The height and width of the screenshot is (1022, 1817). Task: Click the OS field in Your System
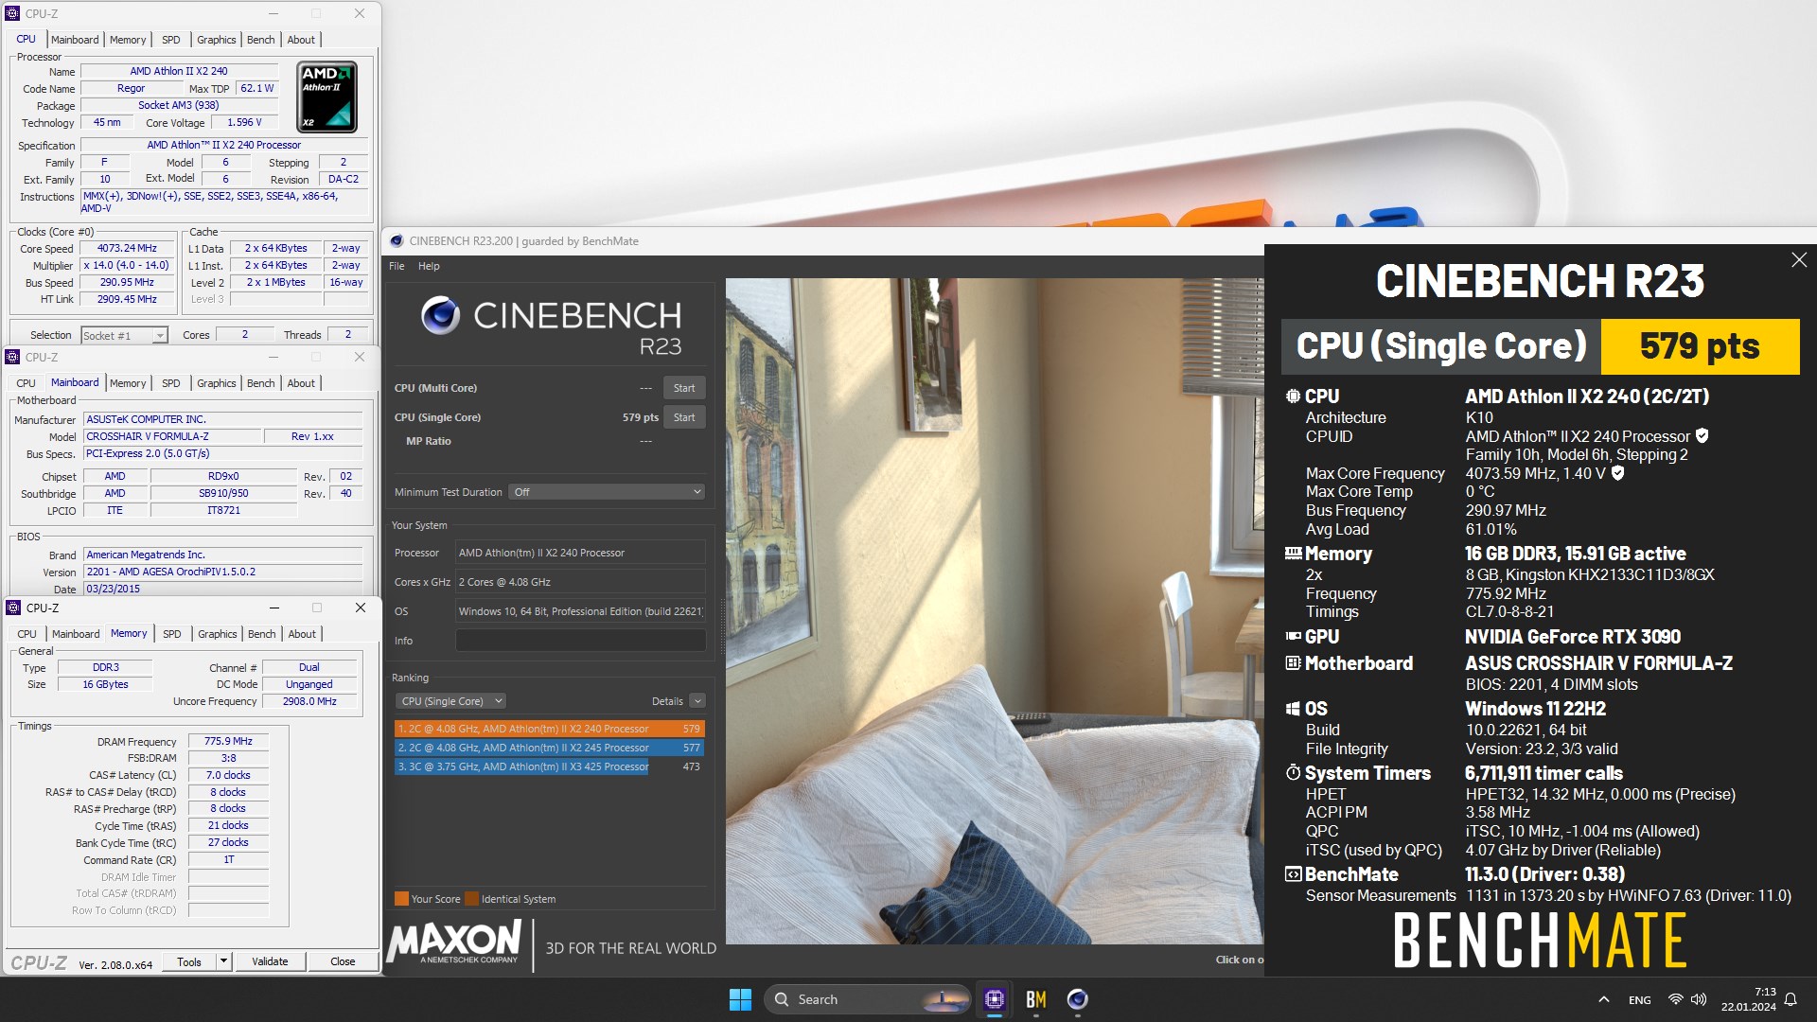pyautogui.click(x=580, y=611)
